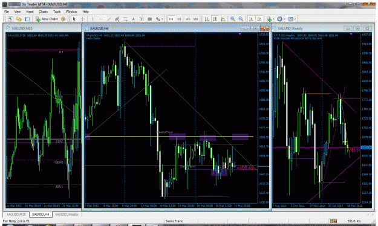Click the magenta shift marker on H4 chart
Viewport: 378px width, 226px height.
[x=240, y=34]
